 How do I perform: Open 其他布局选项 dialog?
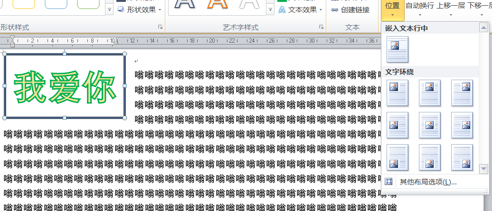(x=427, y=182)
